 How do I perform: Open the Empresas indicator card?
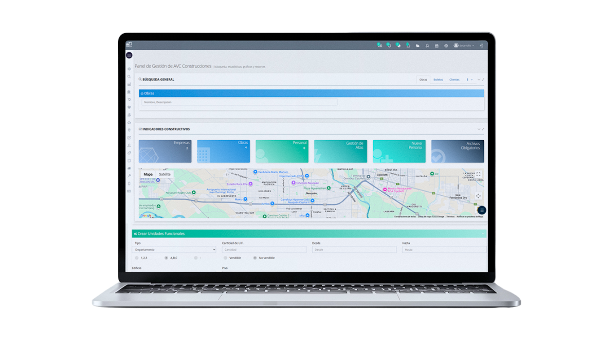165,151
